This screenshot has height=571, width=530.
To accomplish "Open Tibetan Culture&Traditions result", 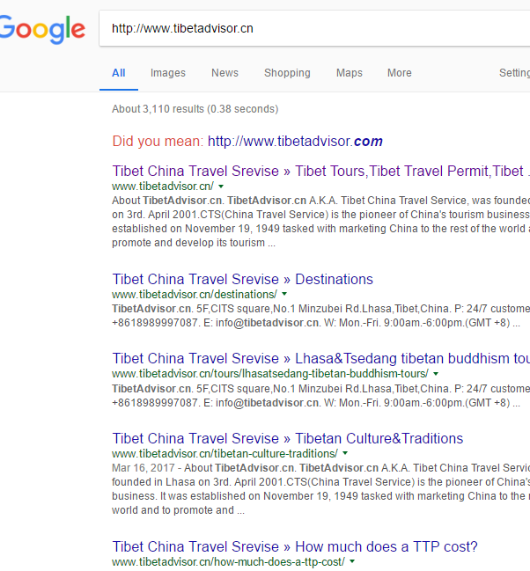I will (288, 438).
